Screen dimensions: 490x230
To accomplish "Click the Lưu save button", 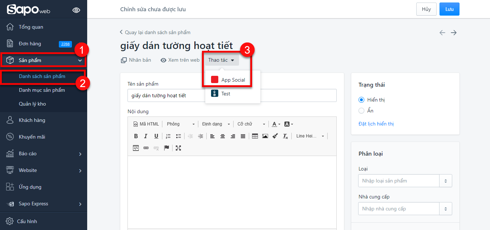I will 449,9.
